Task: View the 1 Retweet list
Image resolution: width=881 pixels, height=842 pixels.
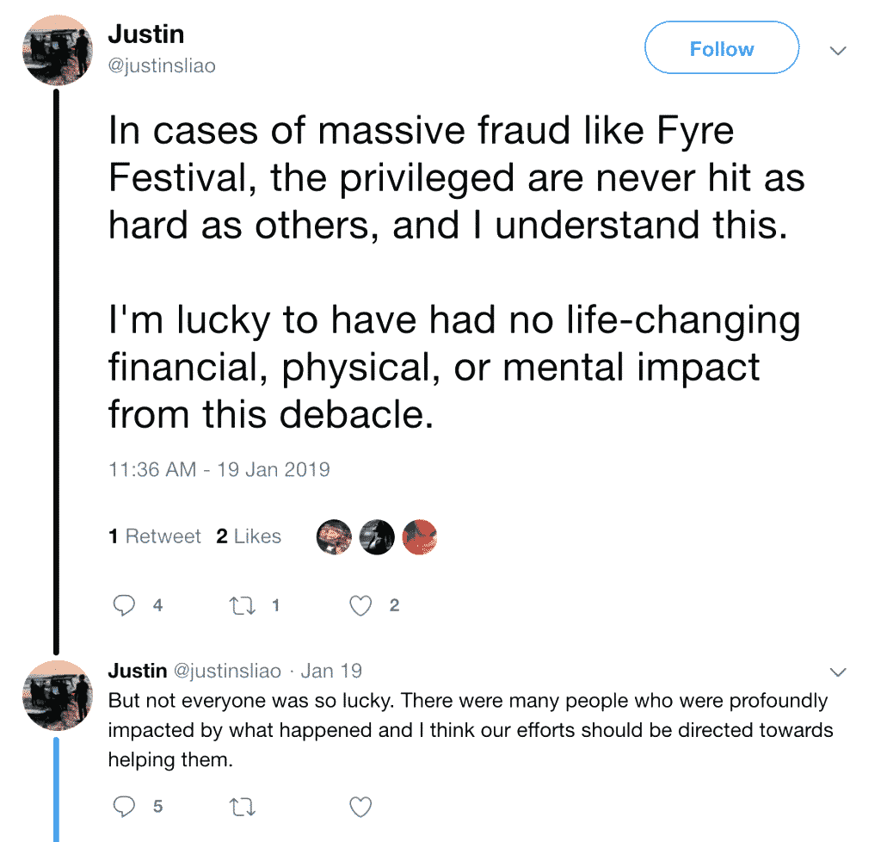Action: [155, 536]
